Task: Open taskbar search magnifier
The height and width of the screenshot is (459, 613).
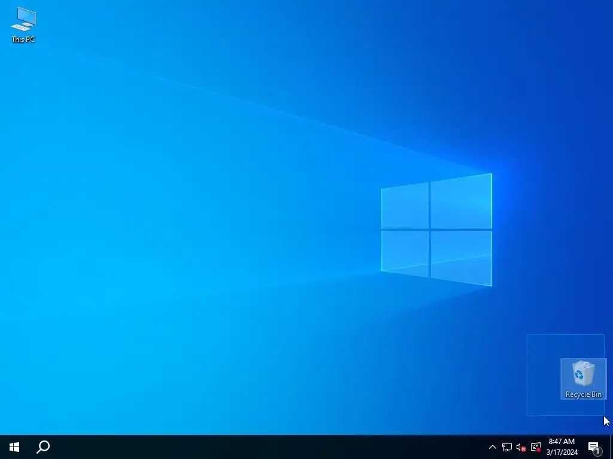Action: pos(43,447)
